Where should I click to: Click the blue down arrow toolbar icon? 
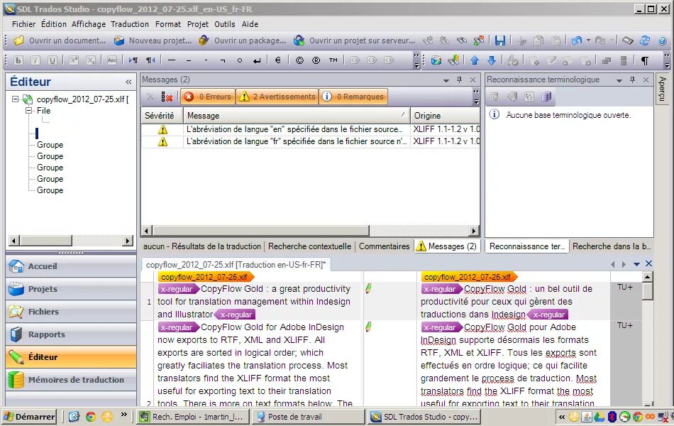tap(492, 60)
